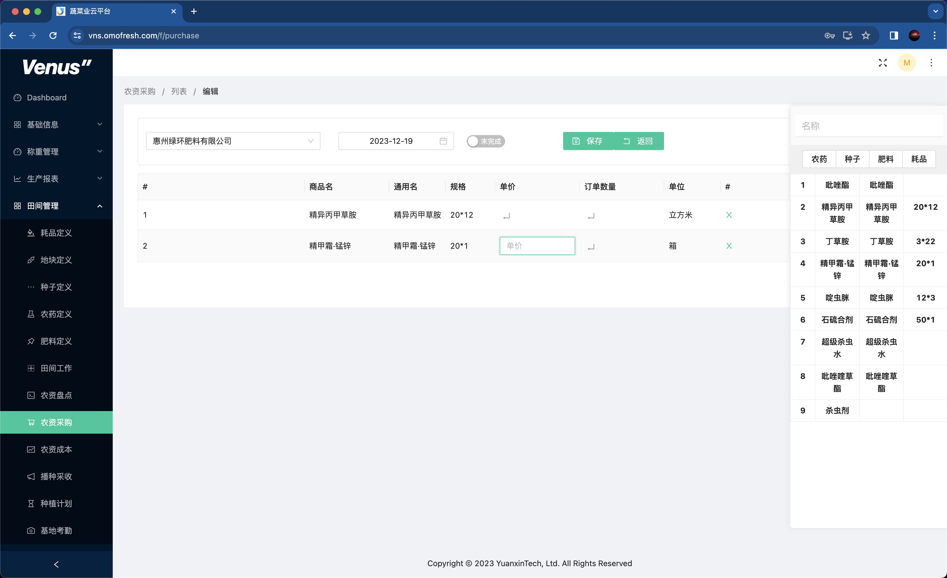This screenshot has height=578, width=947.
Task: Open browser side panel icon
Action: (894, 35)
